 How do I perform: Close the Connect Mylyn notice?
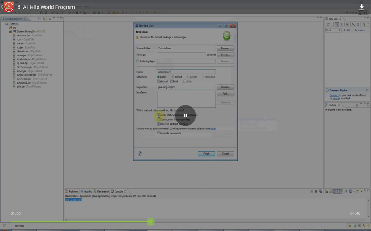(366, 91)
